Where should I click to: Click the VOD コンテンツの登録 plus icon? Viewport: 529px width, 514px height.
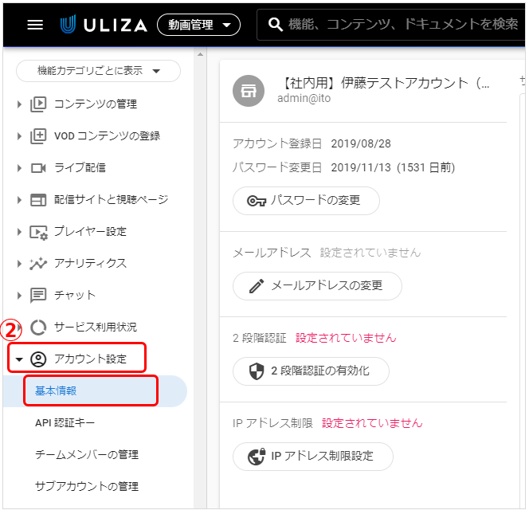click(x=38, y=136)
